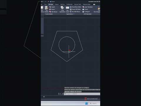The height and width of the screenshot is (106, 141).
Task: Switch to View ribbon tab
Action: click(46, 4)
